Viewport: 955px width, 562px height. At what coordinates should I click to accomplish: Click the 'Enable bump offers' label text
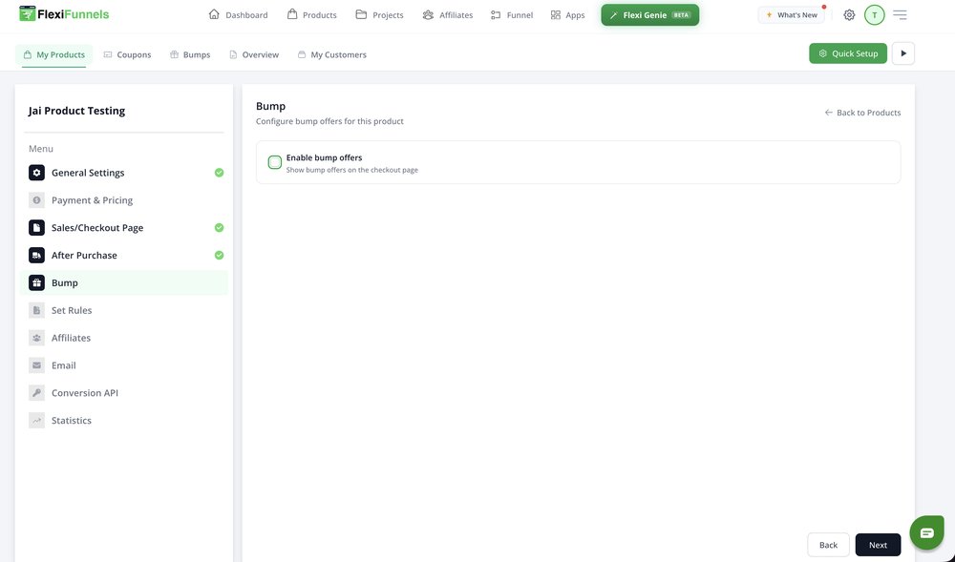tap(324, 157)
